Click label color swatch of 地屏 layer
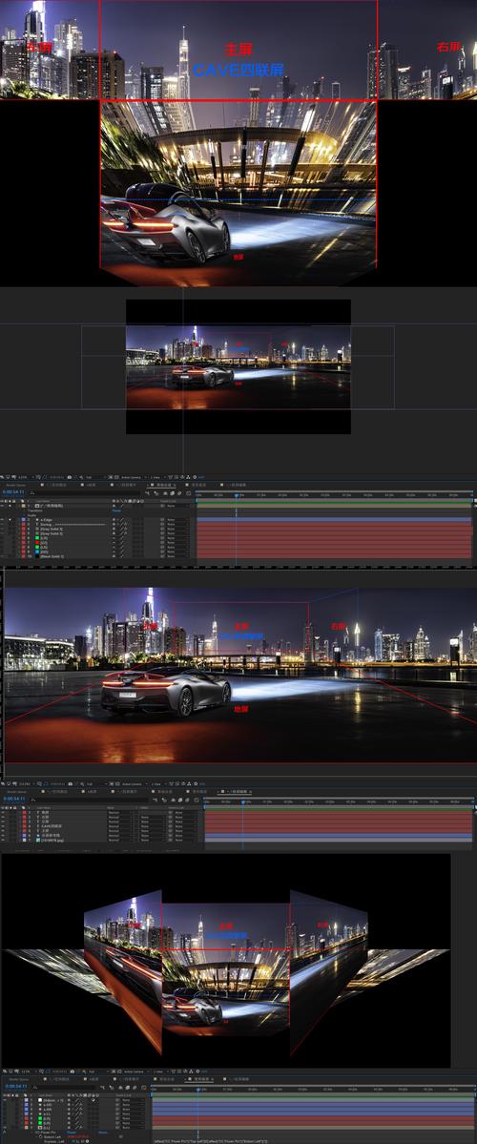Viewport: 477px width, 1144px height. [x=24, y=812]
